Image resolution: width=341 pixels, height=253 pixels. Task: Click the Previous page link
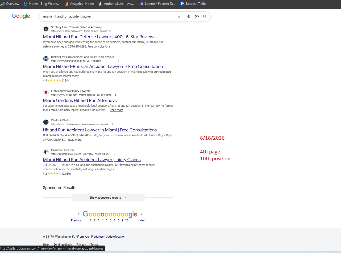tap(76, 220)
